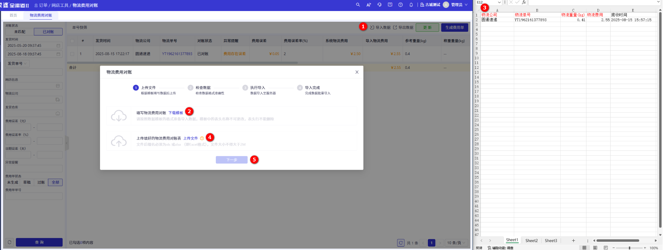Tick checkbox for row 1 圆通速递
This screenshot has height=250, width=663.
tap(72, 54)
